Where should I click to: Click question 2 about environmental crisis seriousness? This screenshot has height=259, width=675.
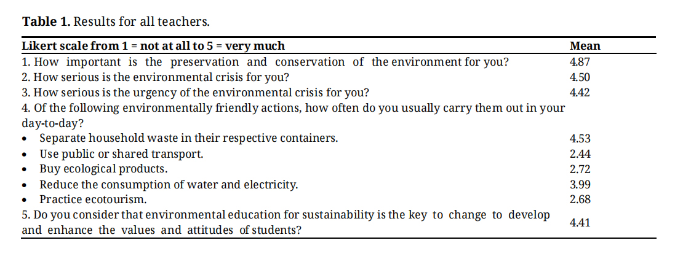[x=155, y=77]
